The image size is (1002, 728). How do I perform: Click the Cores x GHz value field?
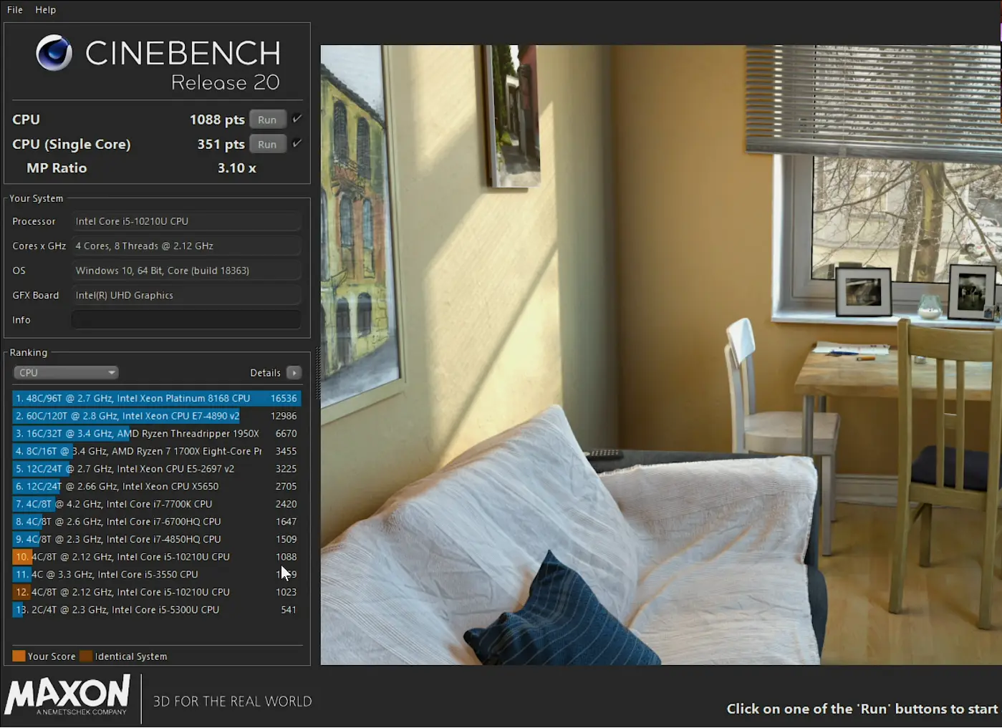pyautogui.click(x=186, y=246)
